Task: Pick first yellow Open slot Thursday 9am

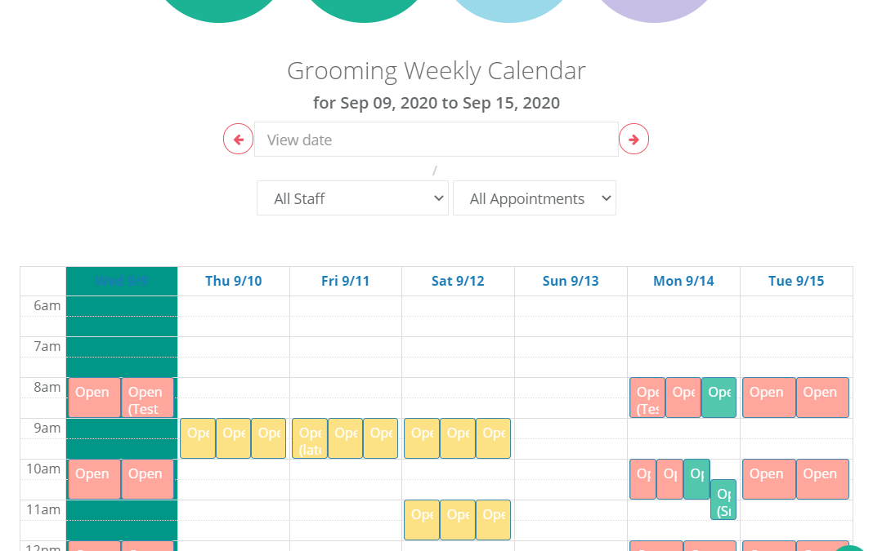Action: (198, 438)
